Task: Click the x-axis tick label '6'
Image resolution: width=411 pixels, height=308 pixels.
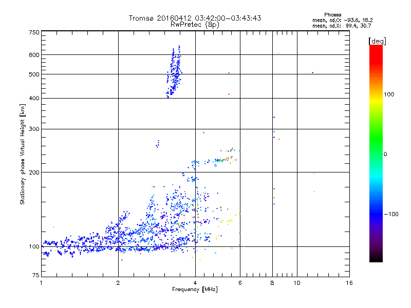Action: [x=240, y=283]
